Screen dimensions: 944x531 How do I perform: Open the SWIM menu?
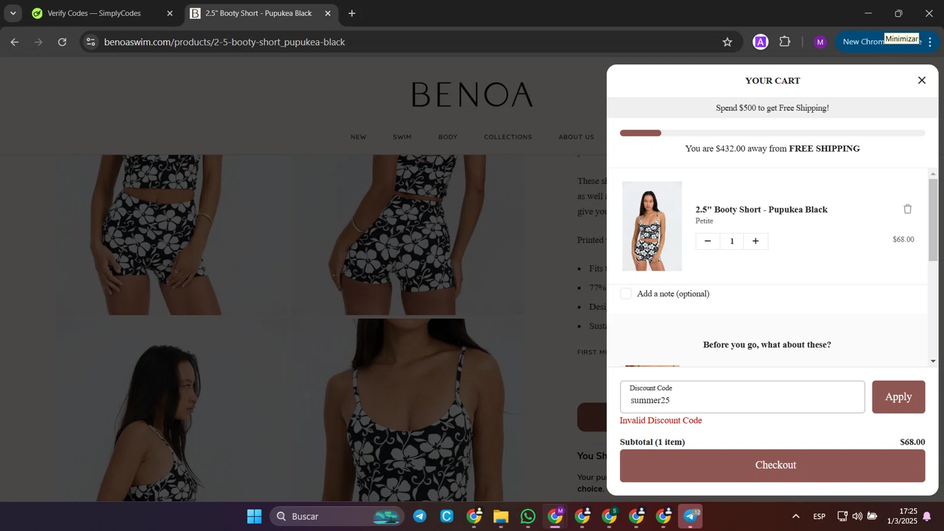coord(402,137)
